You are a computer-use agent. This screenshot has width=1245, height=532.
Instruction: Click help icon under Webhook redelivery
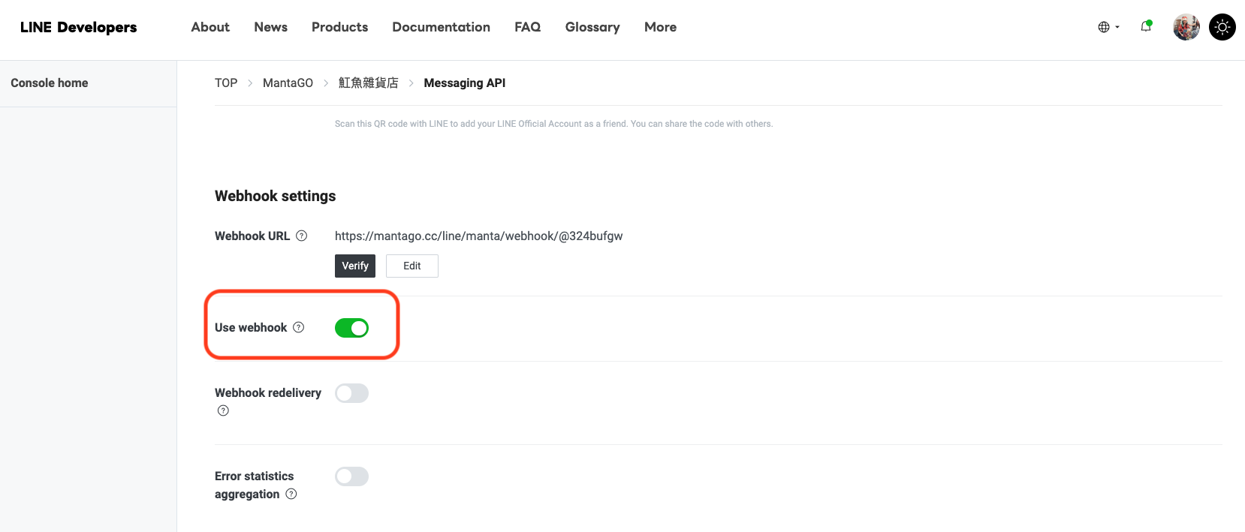click(x=223, y=410)
